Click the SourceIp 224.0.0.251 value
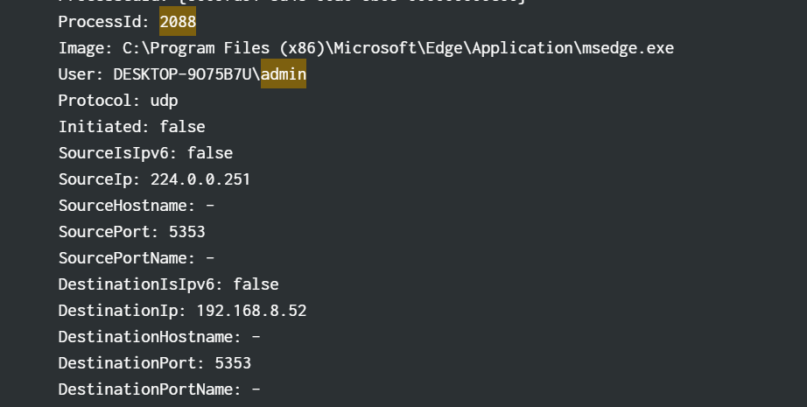 200,179
